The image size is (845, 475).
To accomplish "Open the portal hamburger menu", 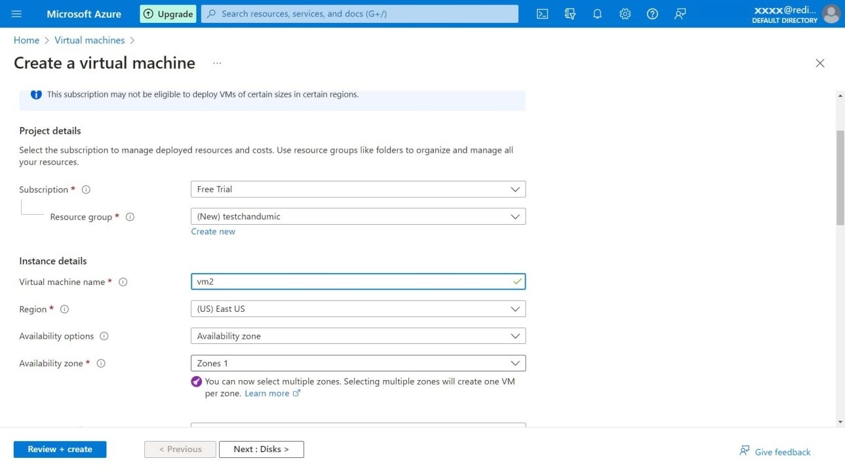I will tap(17, 14).
